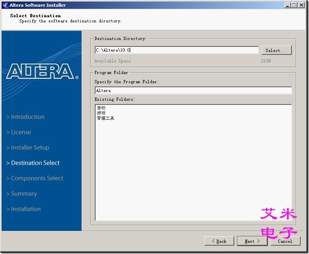Click the Summary step in sidebar
The height and width of the screenshot is (254, 309).
point(22,194)
